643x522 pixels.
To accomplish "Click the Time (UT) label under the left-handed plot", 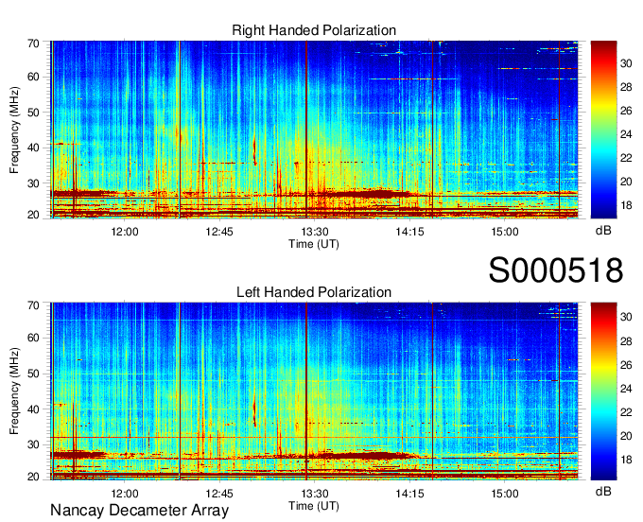I will point(314,506).
